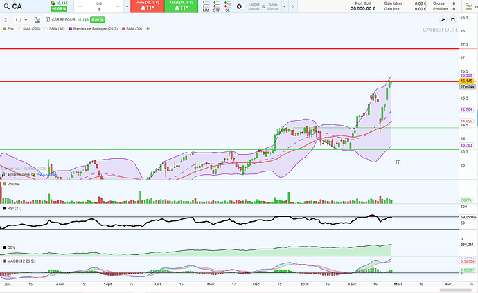Click the plus icon before Target Manuel
This screenshot has height=293, width=478.
(239, 6)
